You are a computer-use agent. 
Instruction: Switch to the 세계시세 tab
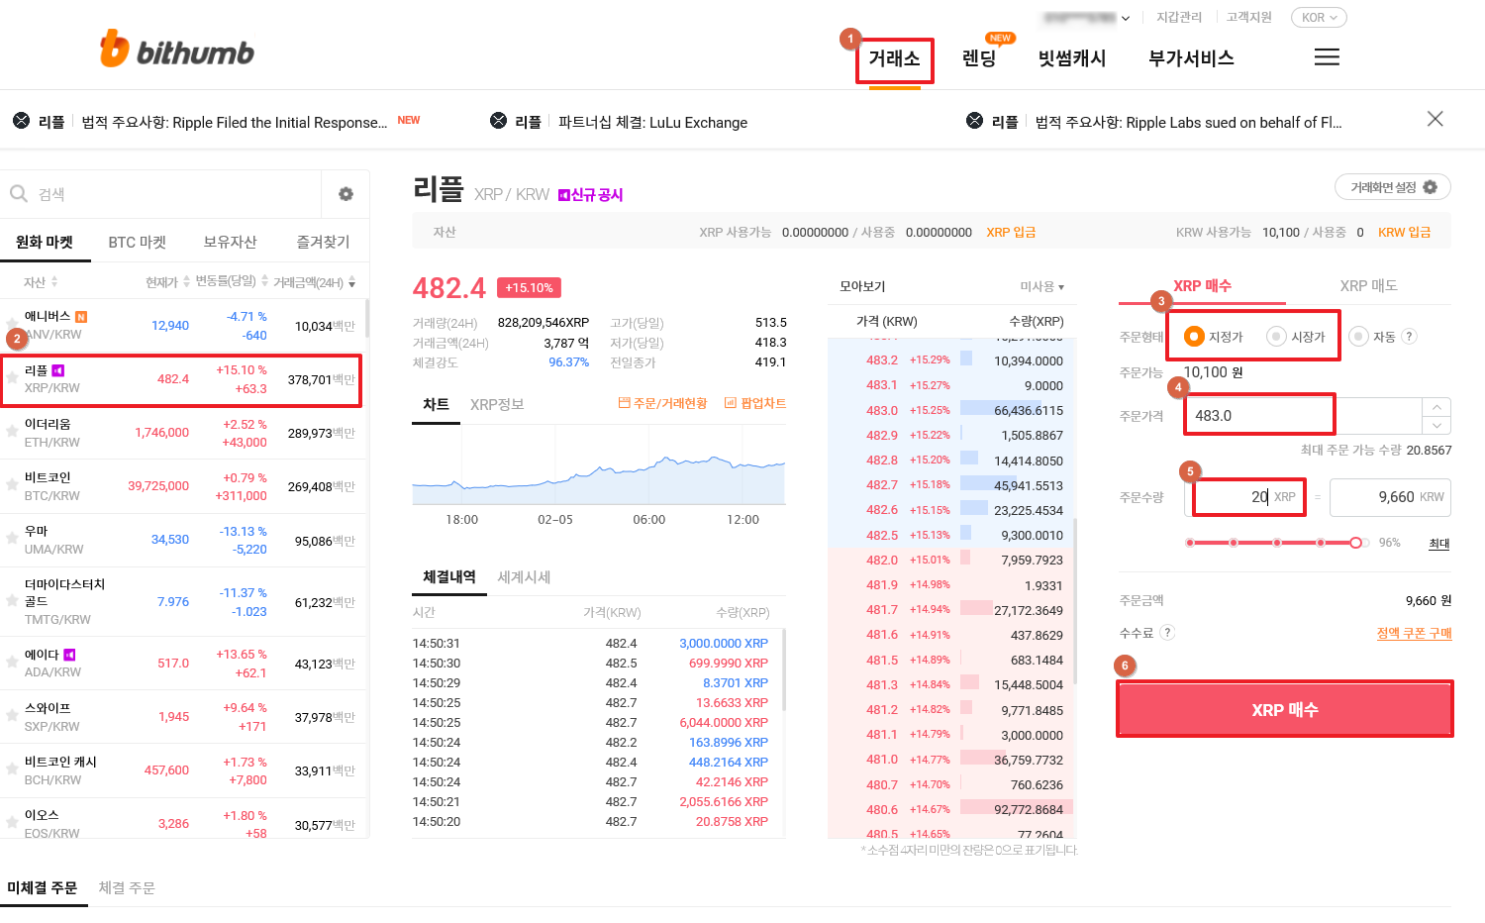tap(524, 576)
